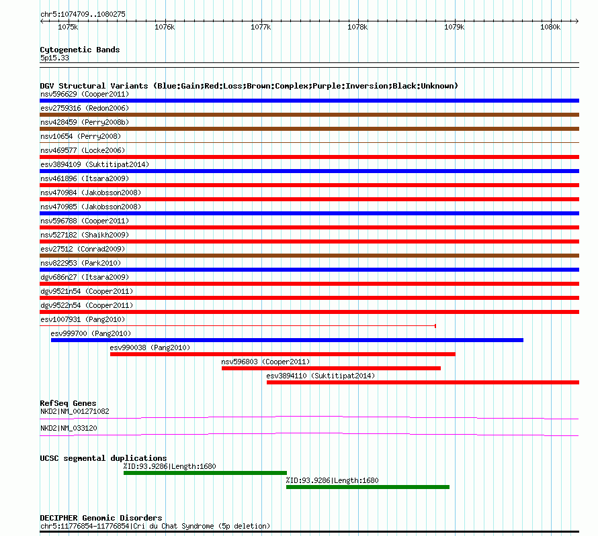This screenshot has height=536, width=598.
Task: Click dgv9521n54 (Cooper2011) label
Action: (x=87, y=291)
